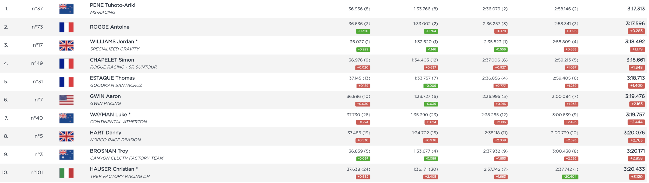Image resolution: width=649 pixels, height=183 pixels.
Task: Click bib number n°101
Action: 37,173
